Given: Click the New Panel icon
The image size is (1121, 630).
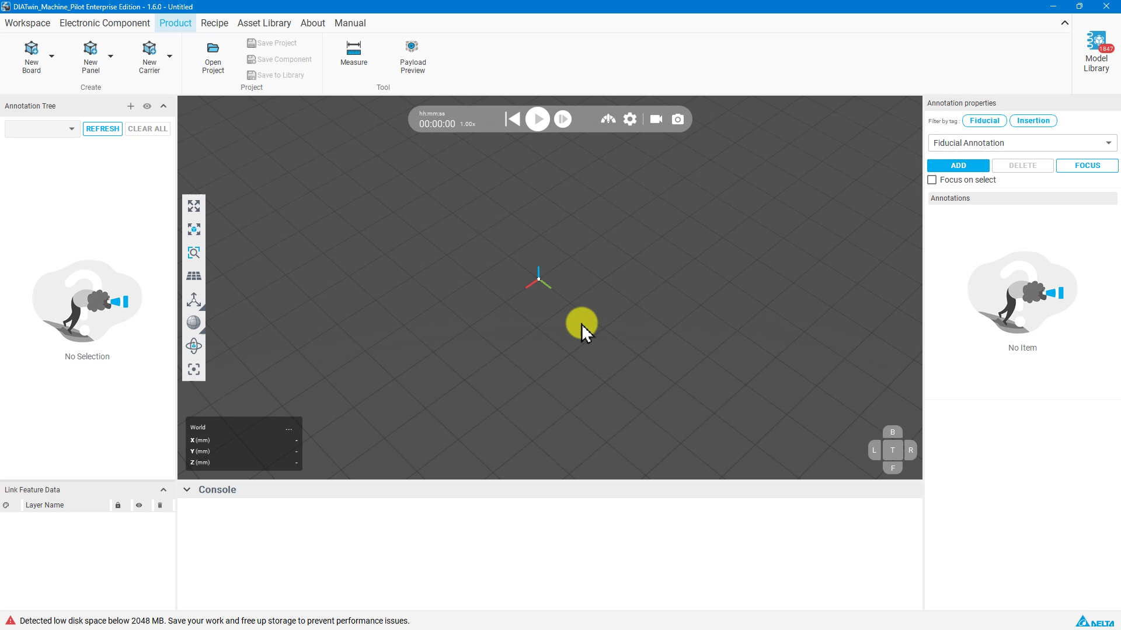Looking at the screenshot, I should [x=90, y=48].
